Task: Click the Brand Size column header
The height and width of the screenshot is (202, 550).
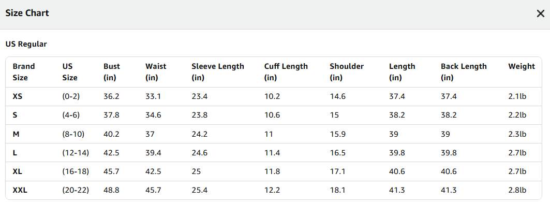Action: coord(24,72)
